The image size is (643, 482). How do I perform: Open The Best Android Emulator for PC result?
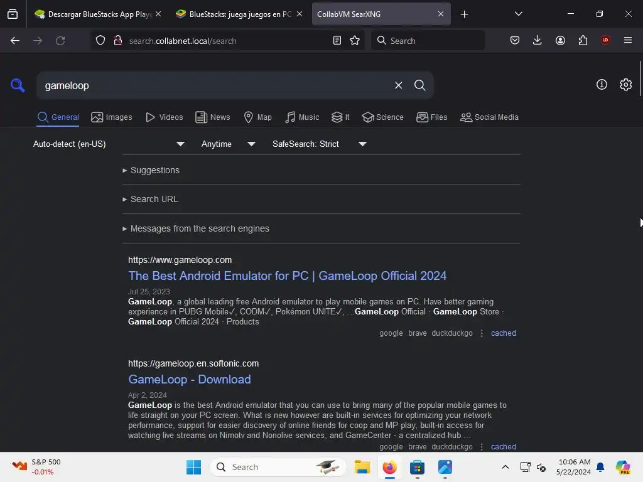(x=287, y=276)
